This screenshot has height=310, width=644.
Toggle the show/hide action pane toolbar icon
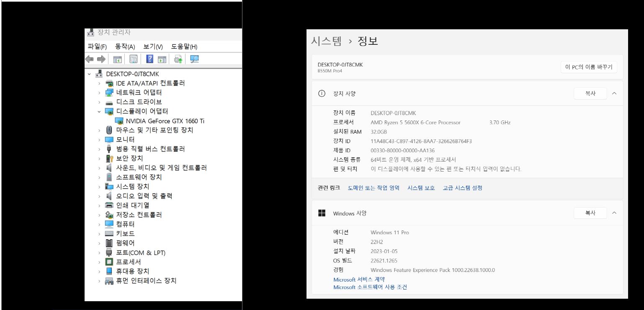tap(162, 59)
